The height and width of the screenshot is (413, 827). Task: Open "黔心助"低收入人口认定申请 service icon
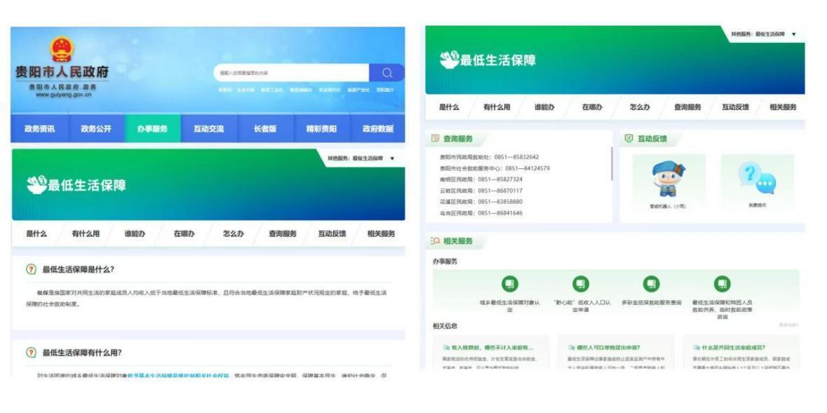pyautogui.click(x=580, y=284)
